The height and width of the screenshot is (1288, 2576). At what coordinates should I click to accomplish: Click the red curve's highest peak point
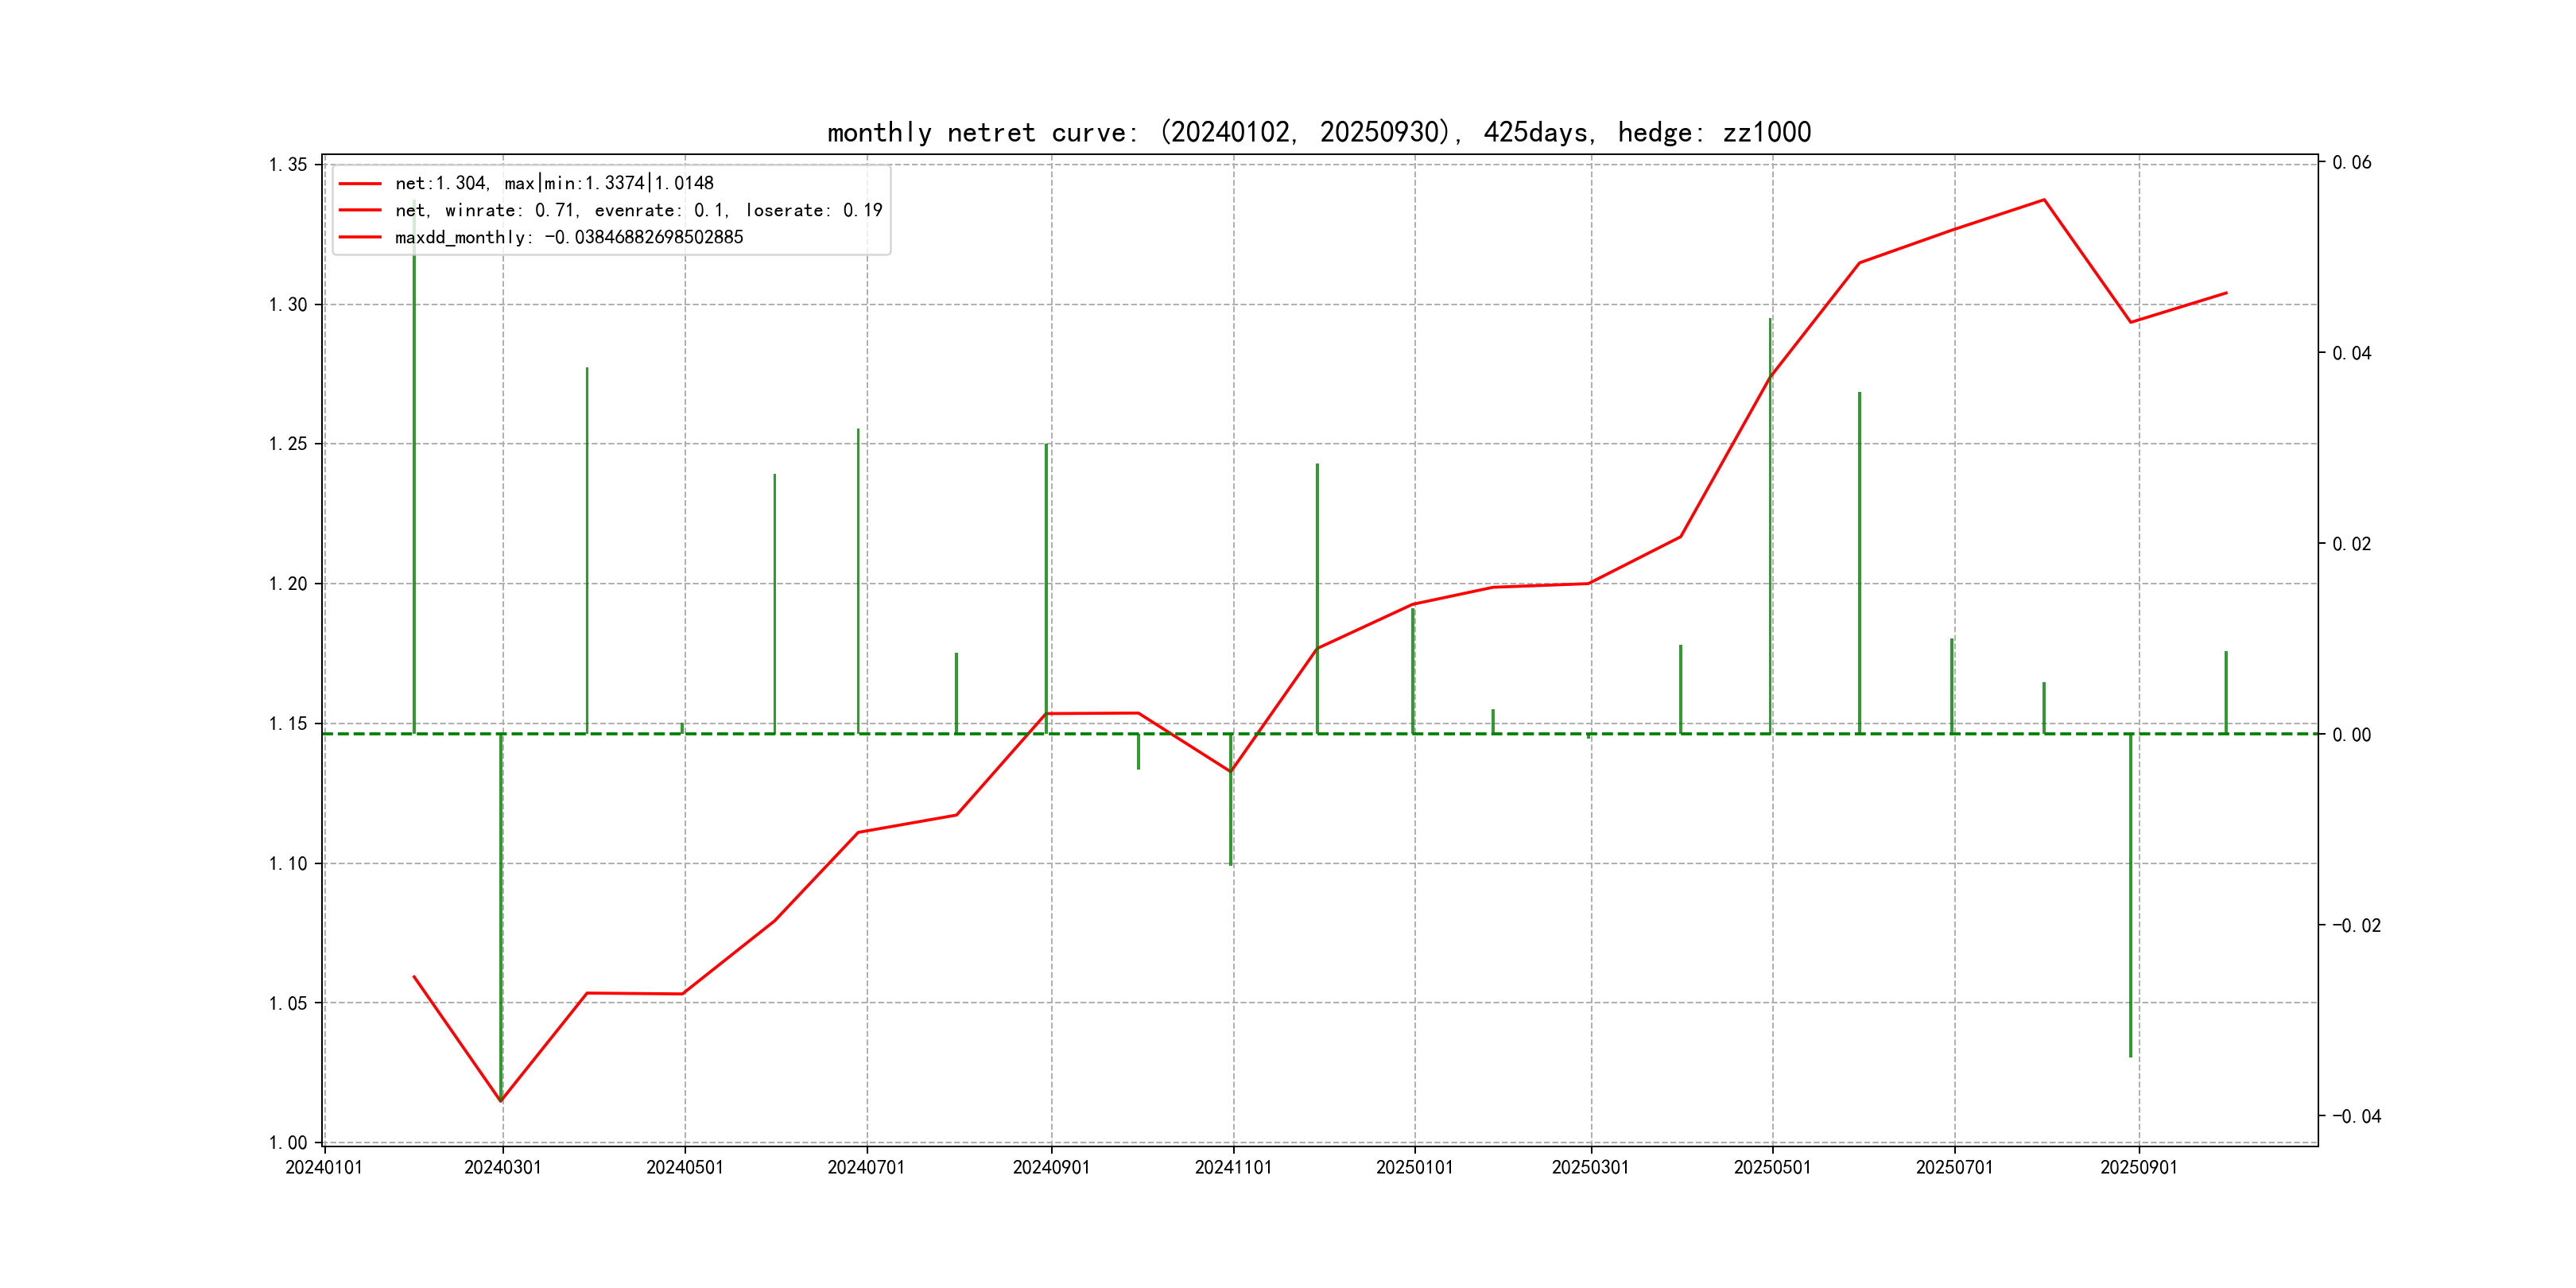(x=2044, y=200)
